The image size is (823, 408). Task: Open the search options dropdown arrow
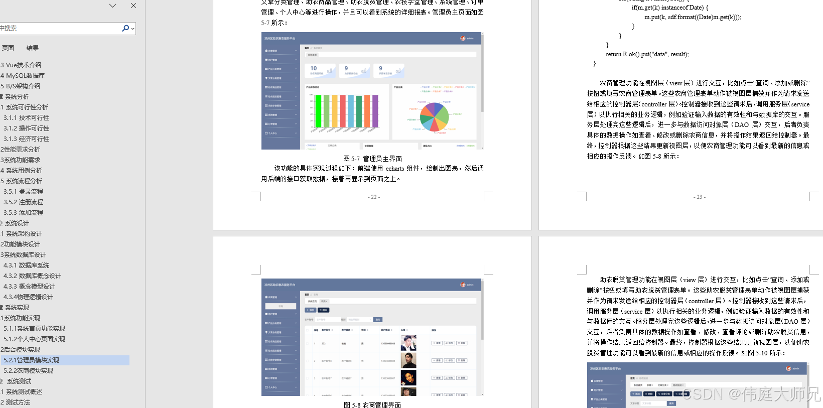tap(132, 29)
